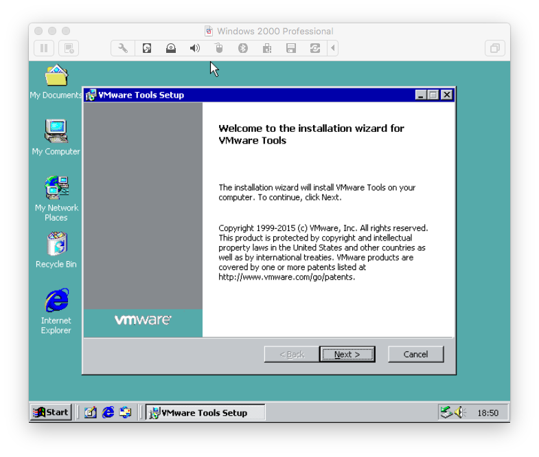Minimize the VMware Tools Setup window
Screen dimensions: 539x457
click(421, 95)
